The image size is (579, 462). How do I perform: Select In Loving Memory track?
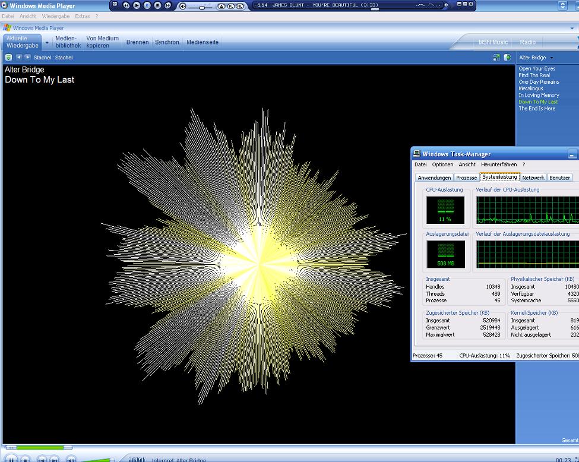coord(539,95)
